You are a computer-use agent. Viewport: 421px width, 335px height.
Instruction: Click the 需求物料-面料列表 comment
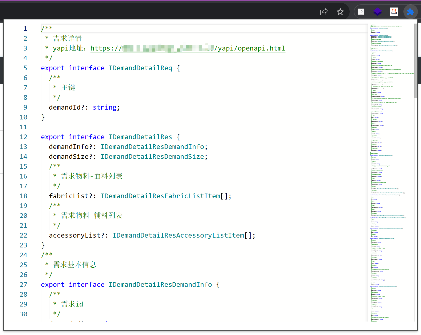coord(92,176)
